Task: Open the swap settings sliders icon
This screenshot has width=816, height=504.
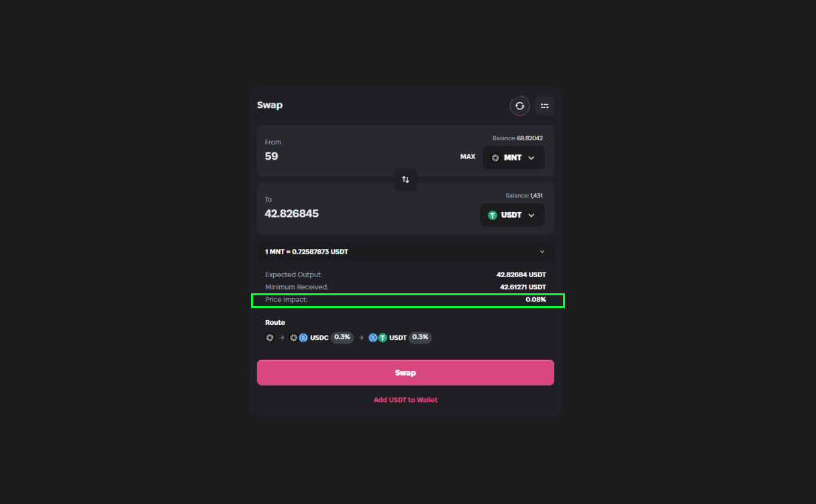Action: click(544, 106)
